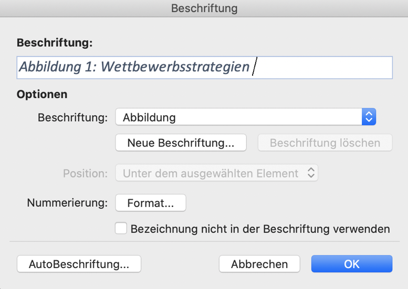Screen dimensions: 408x289
Task: Click the "Beschriftung:" label beside the Abbildung dropdown
Action: [x=73, y=117]
